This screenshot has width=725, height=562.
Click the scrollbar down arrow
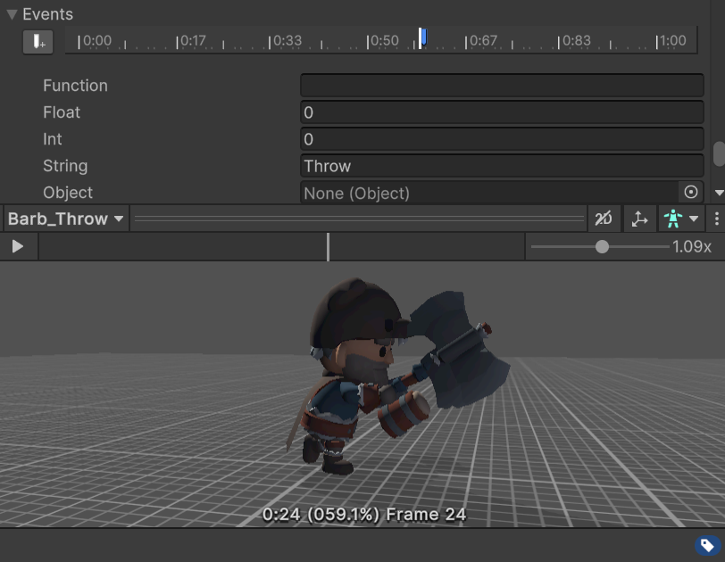coord(719,193)
